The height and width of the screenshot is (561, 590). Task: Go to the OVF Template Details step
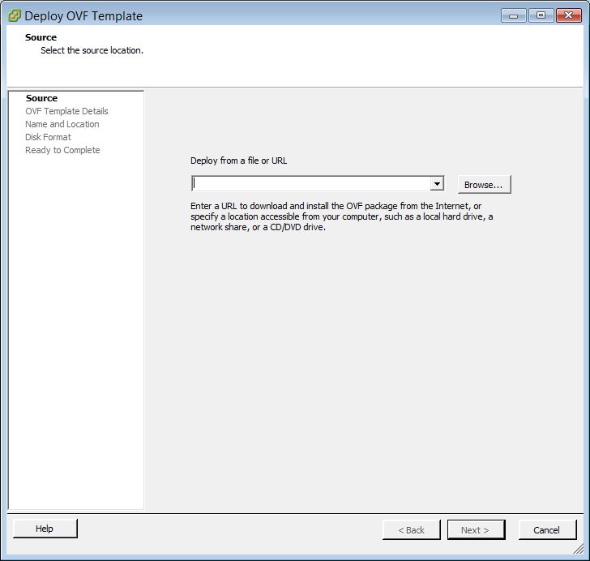point(66,111)
